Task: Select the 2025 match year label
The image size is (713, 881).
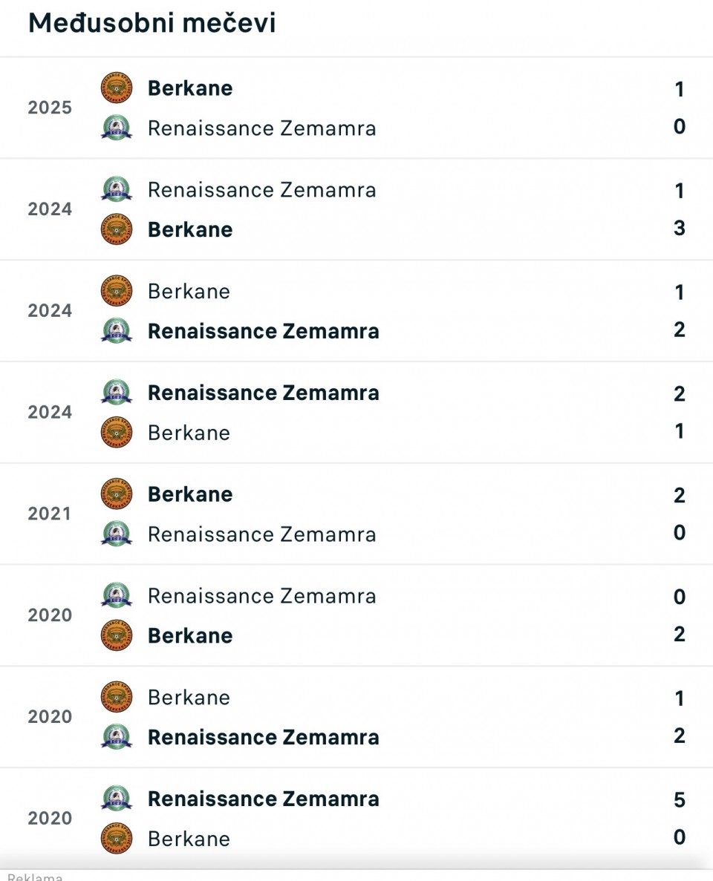Action: coord(50,108)
